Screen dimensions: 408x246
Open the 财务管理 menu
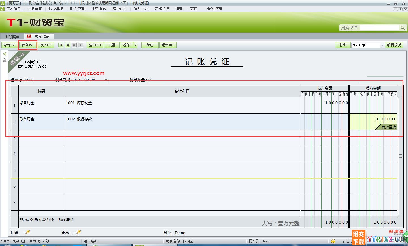pos(77,9)
